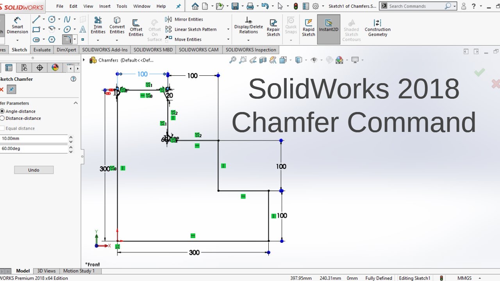Screen dimensions: 500x281
Task: Open the 3D Views tab
Action: (x=46, y=271)
